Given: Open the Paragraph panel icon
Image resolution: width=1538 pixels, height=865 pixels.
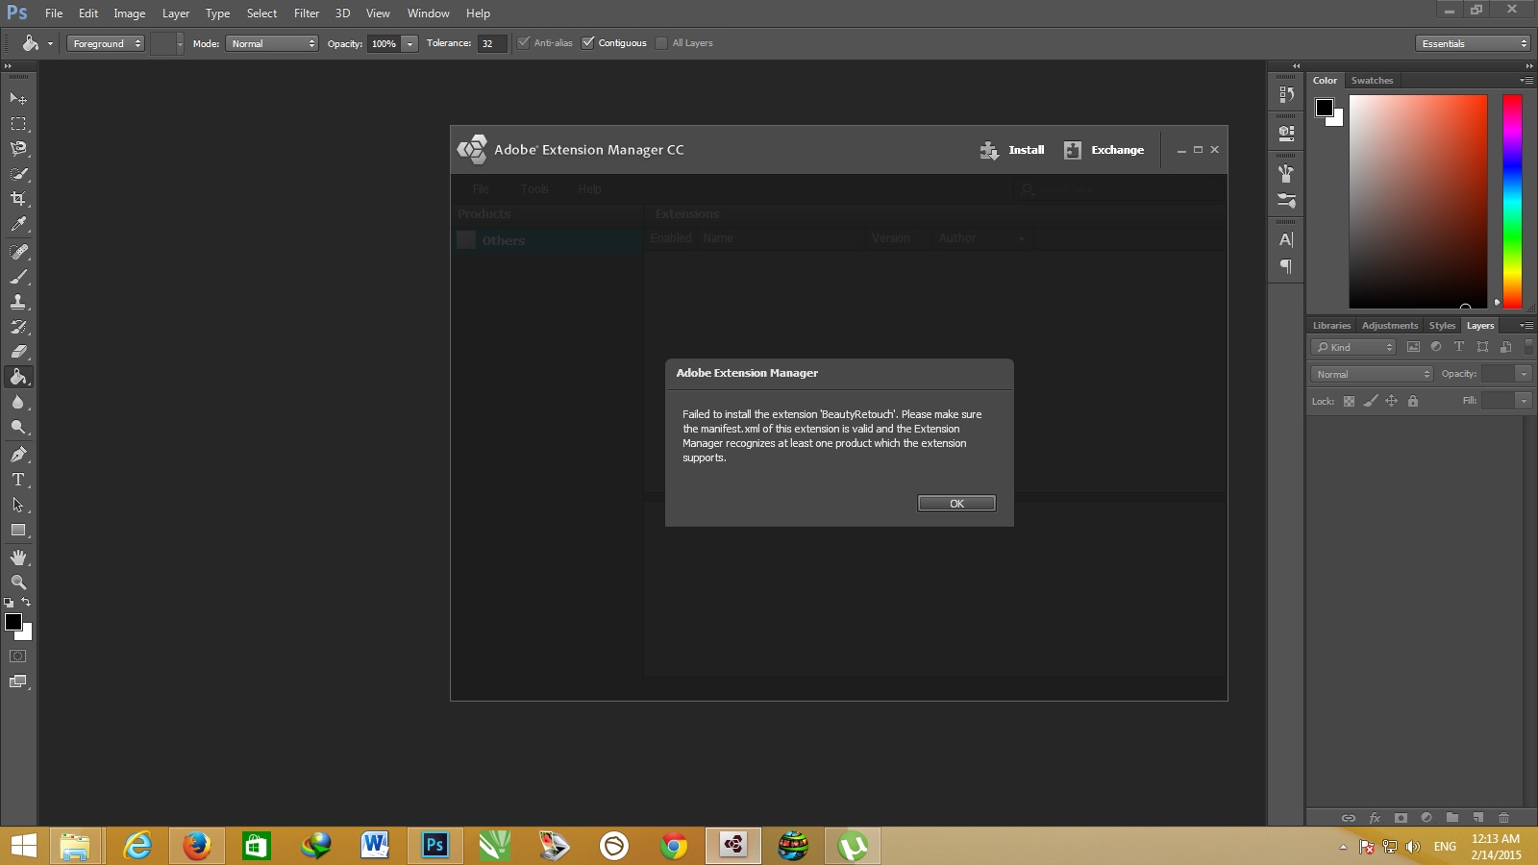Looking at the screenshot, I should pos(1286,266).
